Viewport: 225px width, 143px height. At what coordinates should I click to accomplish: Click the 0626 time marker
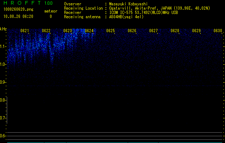point(132,31)
